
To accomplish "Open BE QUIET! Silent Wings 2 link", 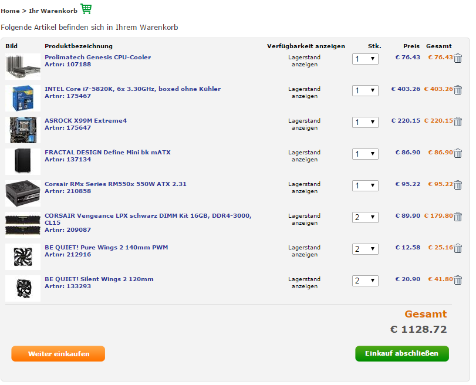I will [x=99, y=279].
